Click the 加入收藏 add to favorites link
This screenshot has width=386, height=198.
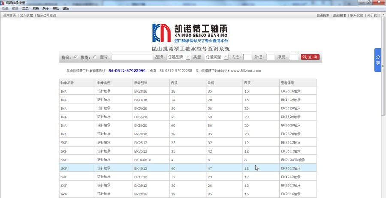(x=26, y=15)
